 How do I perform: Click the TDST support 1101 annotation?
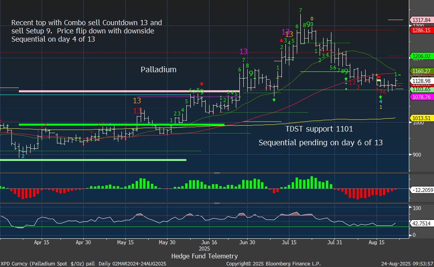319,129
